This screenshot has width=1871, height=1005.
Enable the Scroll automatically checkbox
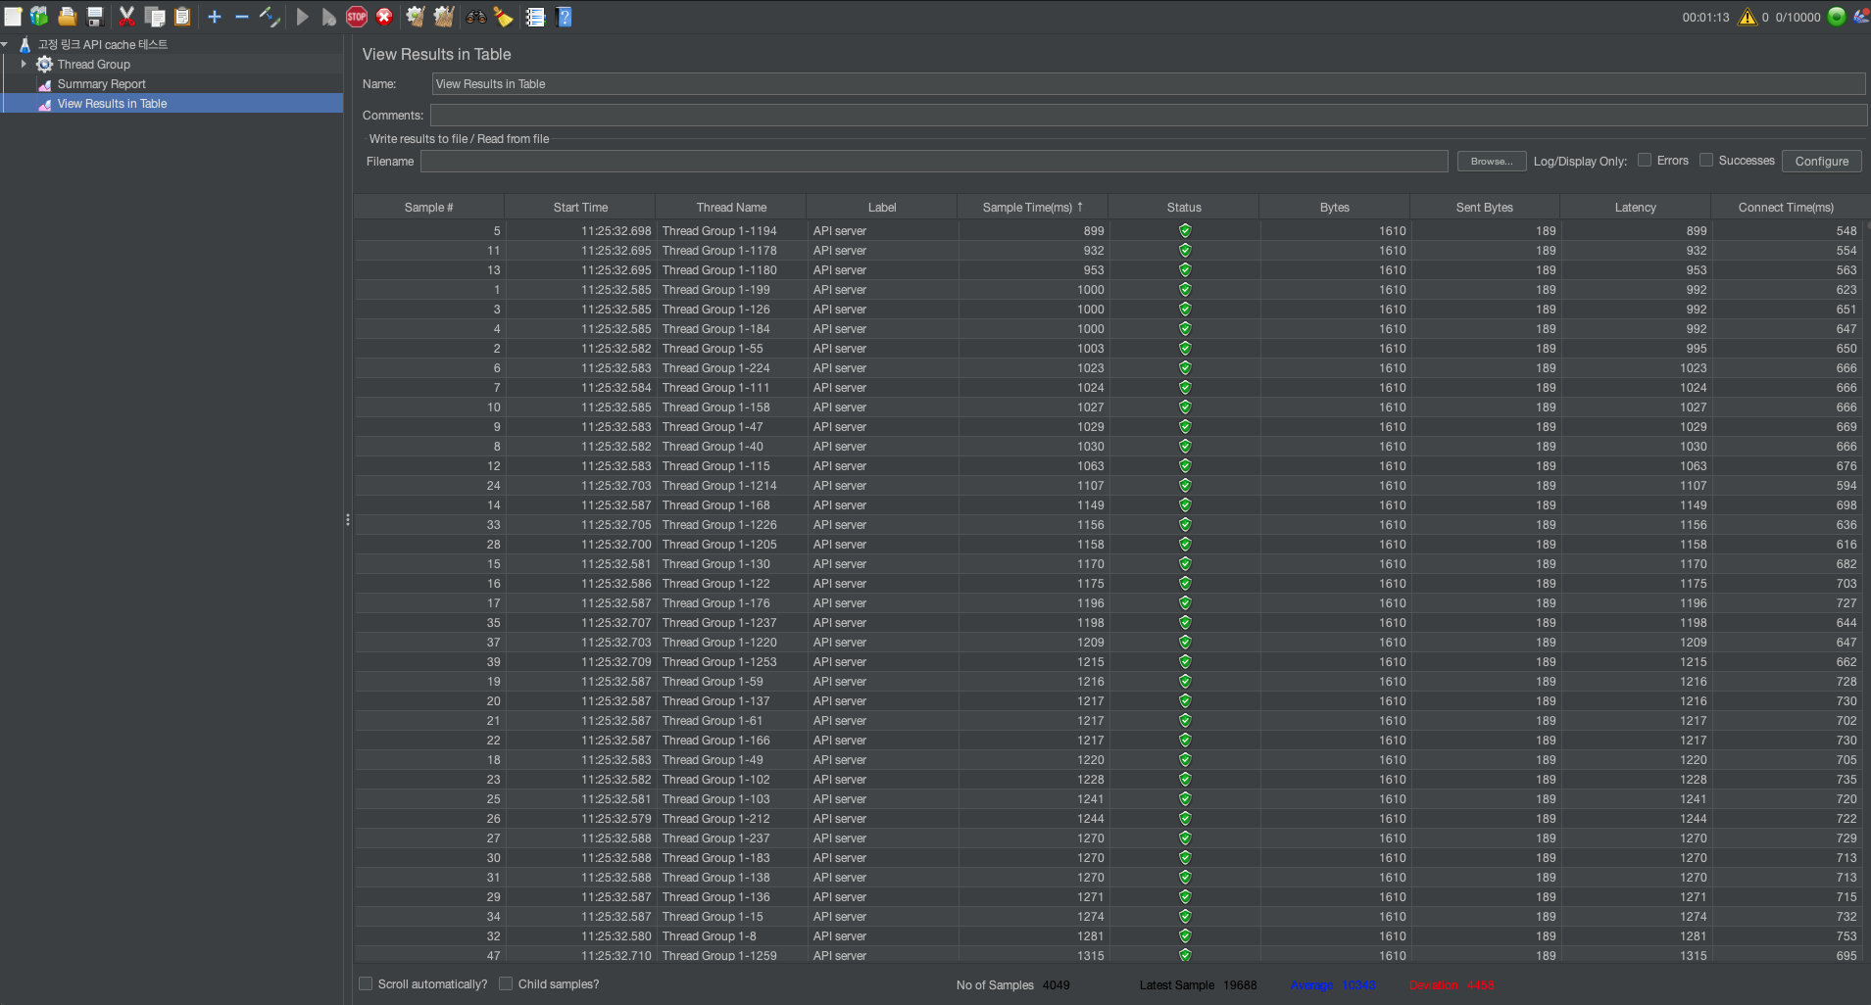366,983
